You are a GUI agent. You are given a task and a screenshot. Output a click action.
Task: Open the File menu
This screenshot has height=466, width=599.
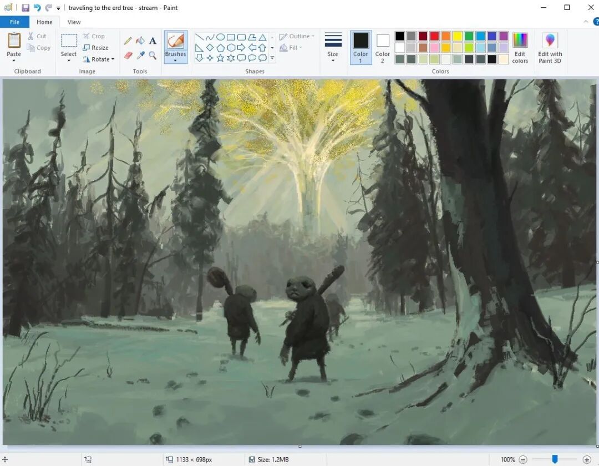click(x=14, y=22)
